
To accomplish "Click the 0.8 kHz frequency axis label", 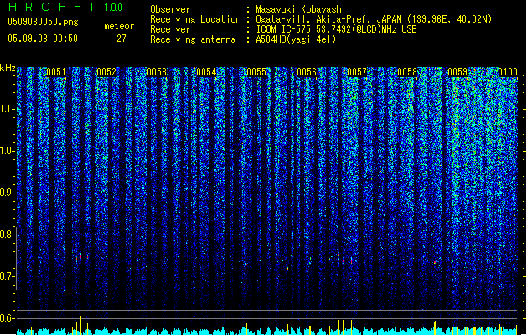I will coord(8,234).
